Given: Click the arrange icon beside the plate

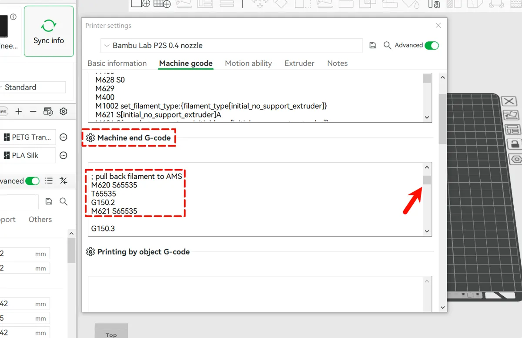Looking at the screenshot, I should (513, 130).
